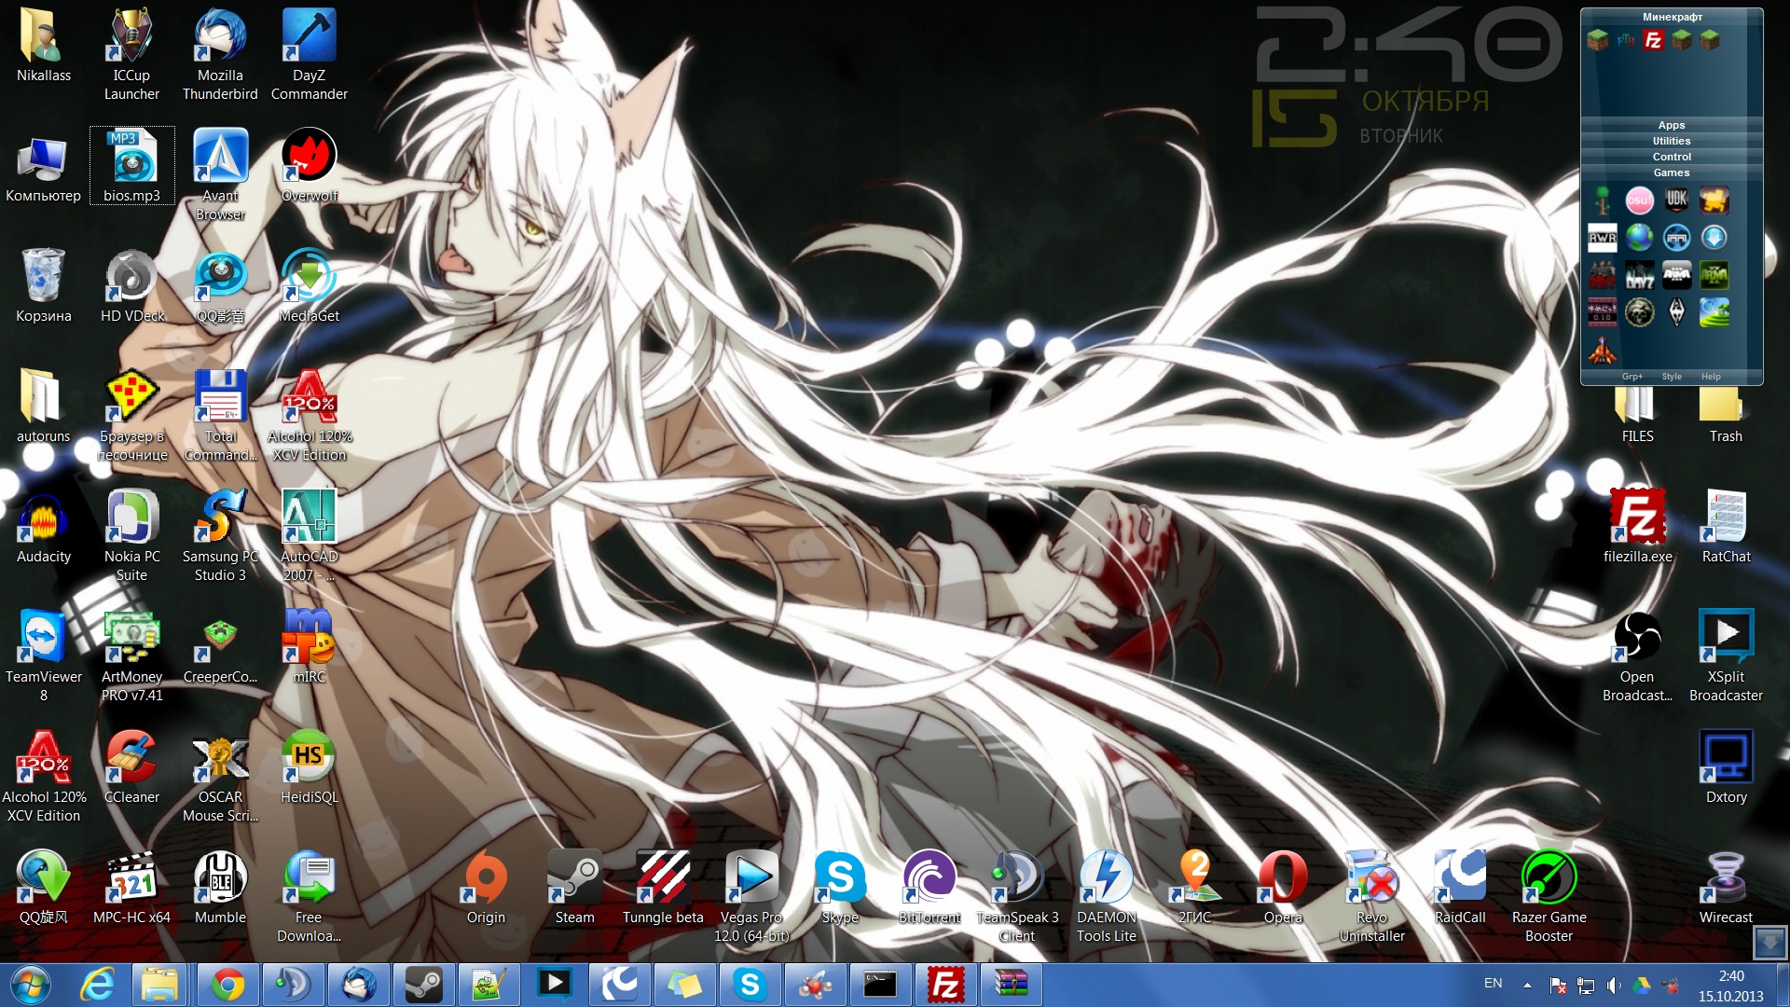Open the RWR game in the widget
This screenshot has height=1007, width=1790.
(1602, 238)
